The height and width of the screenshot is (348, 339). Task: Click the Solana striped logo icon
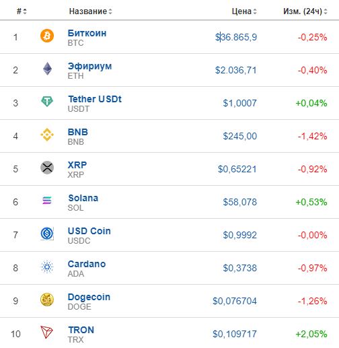coord(47,201)
